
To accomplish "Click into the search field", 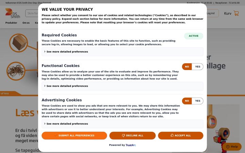I will coord(32,13).
